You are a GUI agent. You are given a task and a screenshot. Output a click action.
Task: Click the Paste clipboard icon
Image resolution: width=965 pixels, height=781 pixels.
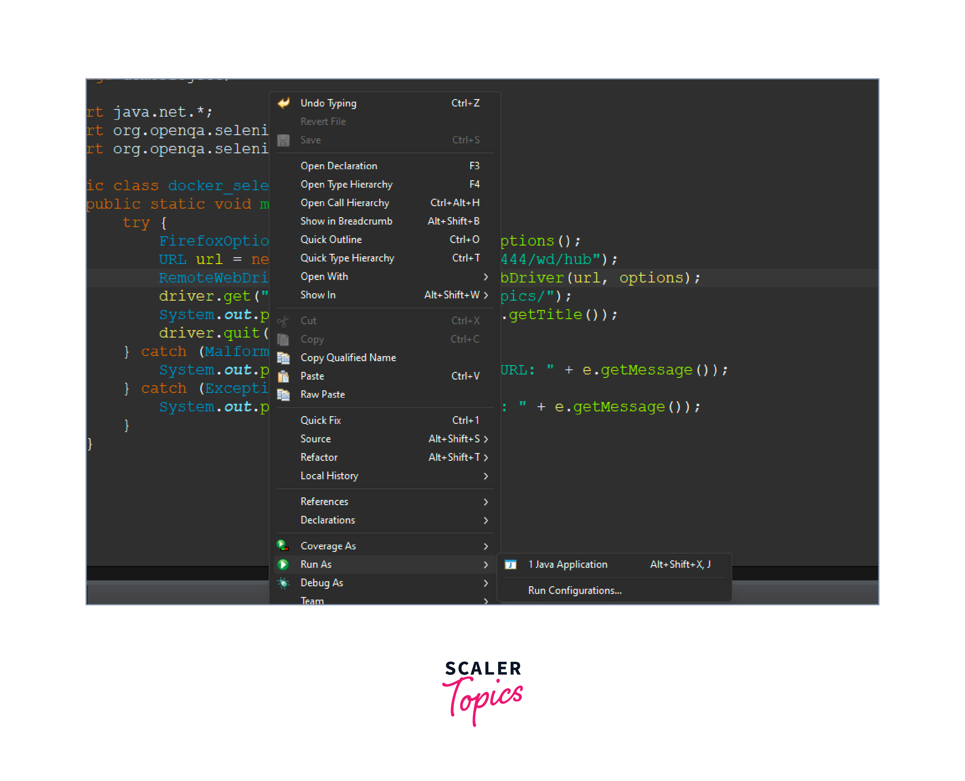(283, 376)
